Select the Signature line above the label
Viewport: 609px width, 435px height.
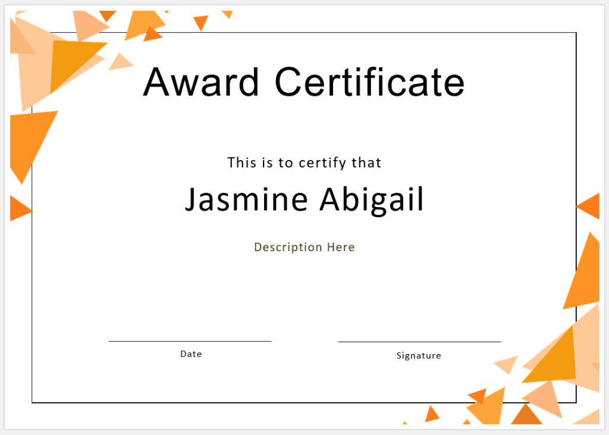coord(419,342)
